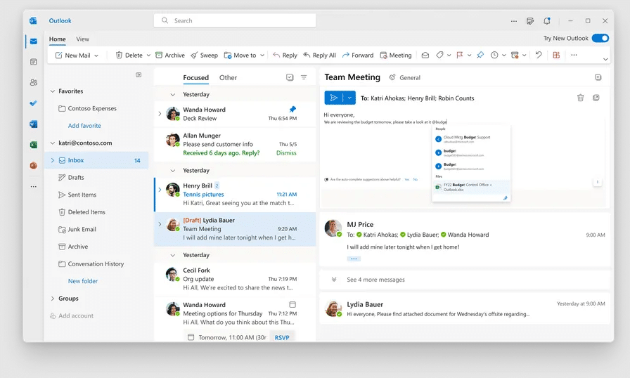Select the Other inbox tab
The height and width of the screenshot is (378, 630).
pos(229,77)
